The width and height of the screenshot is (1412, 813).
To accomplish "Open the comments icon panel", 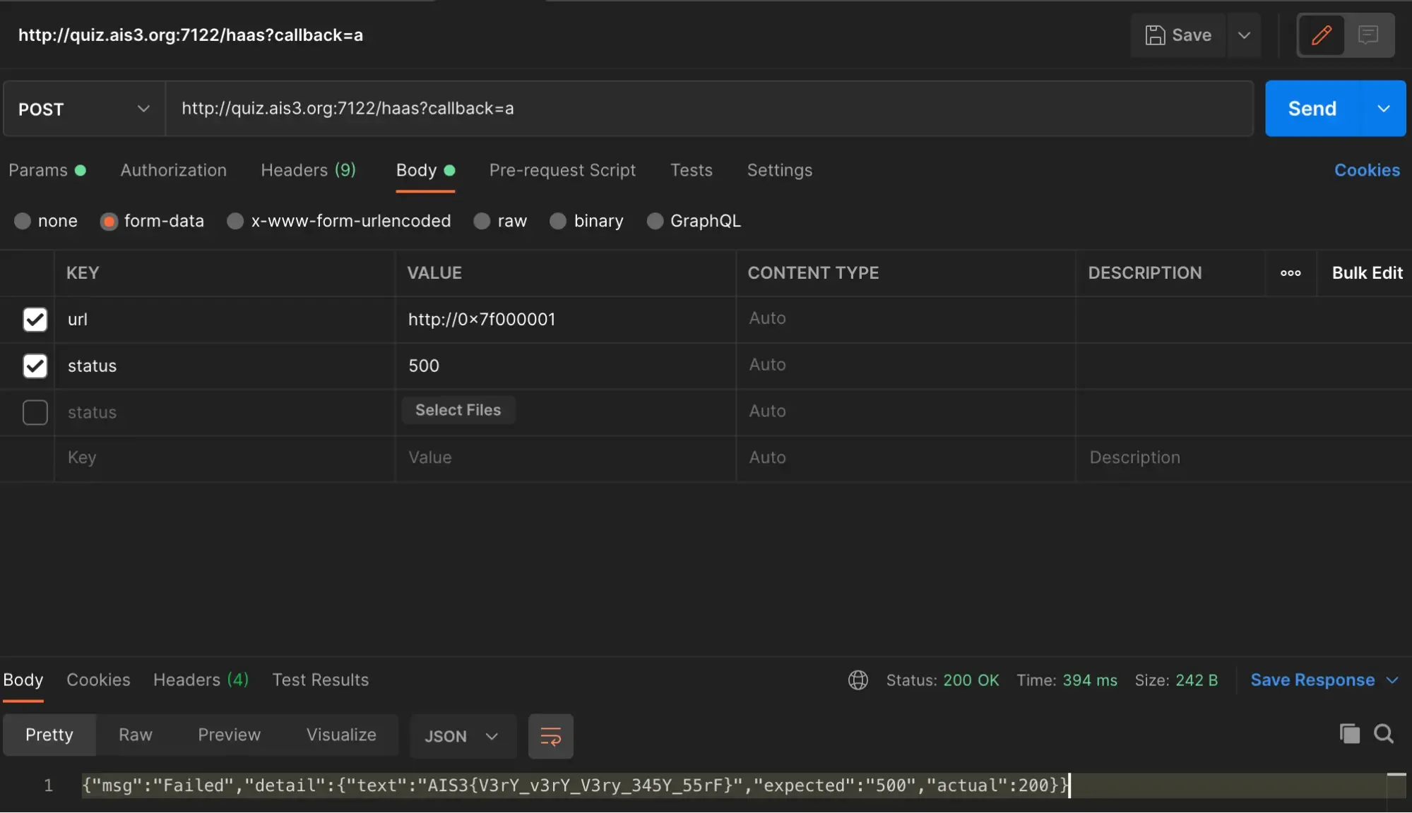I will tap(1368, 35).
